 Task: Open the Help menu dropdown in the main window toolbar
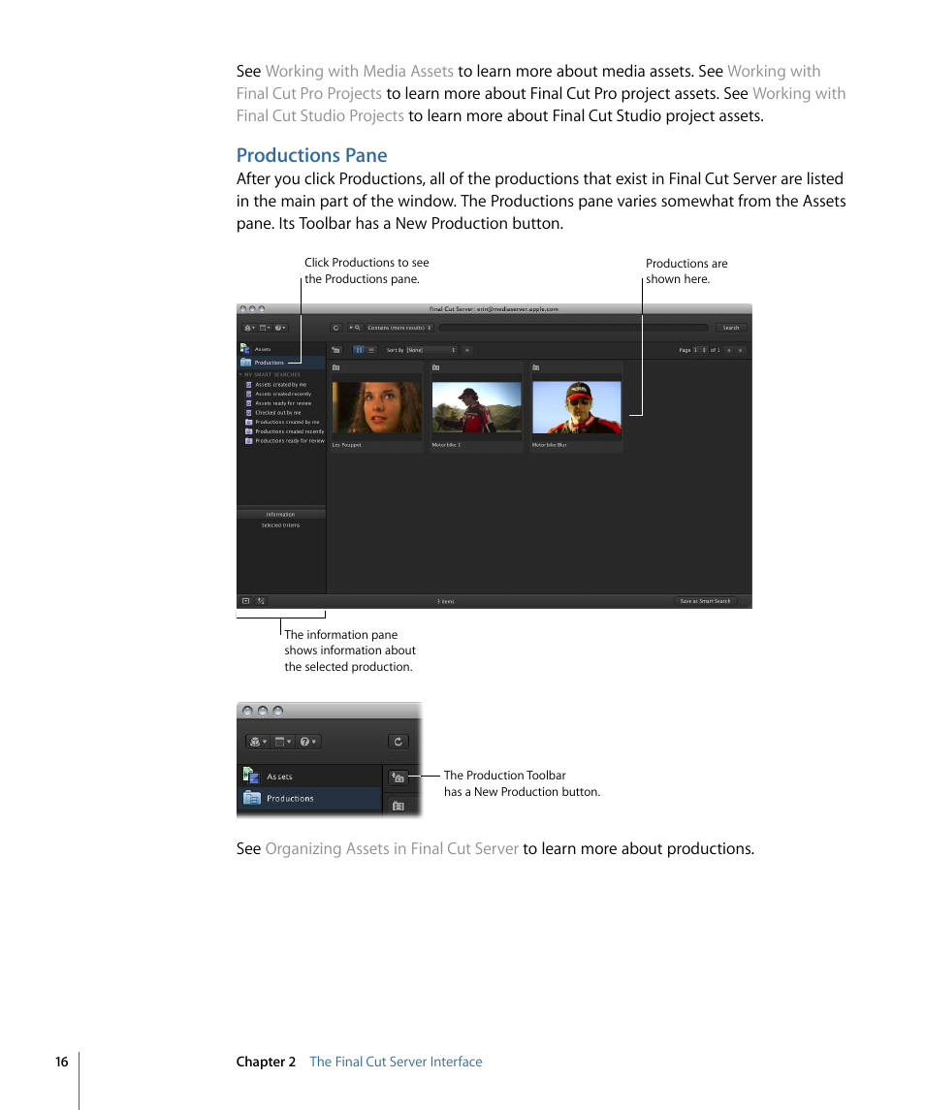point(280,328)
